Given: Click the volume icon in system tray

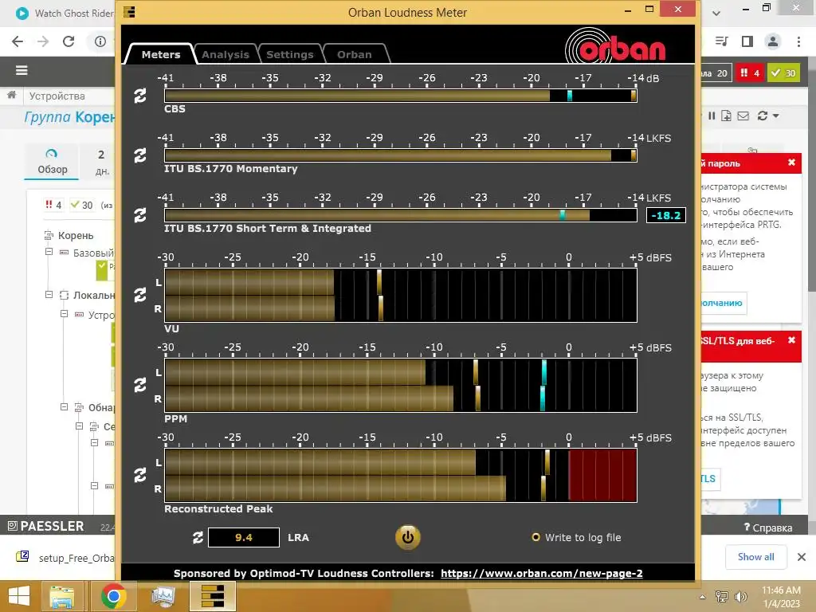Looking at the screenshot, I should pyautogui.click(x=740, y=597).
